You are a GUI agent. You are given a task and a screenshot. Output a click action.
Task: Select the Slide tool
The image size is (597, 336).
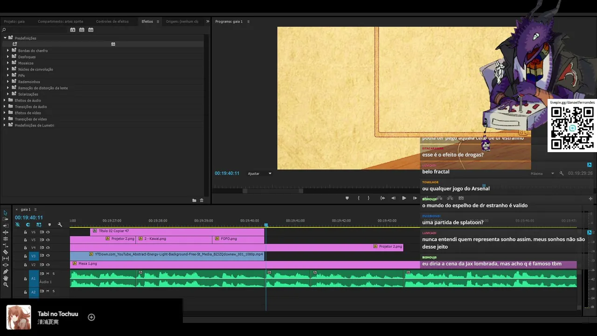point(6,265)
